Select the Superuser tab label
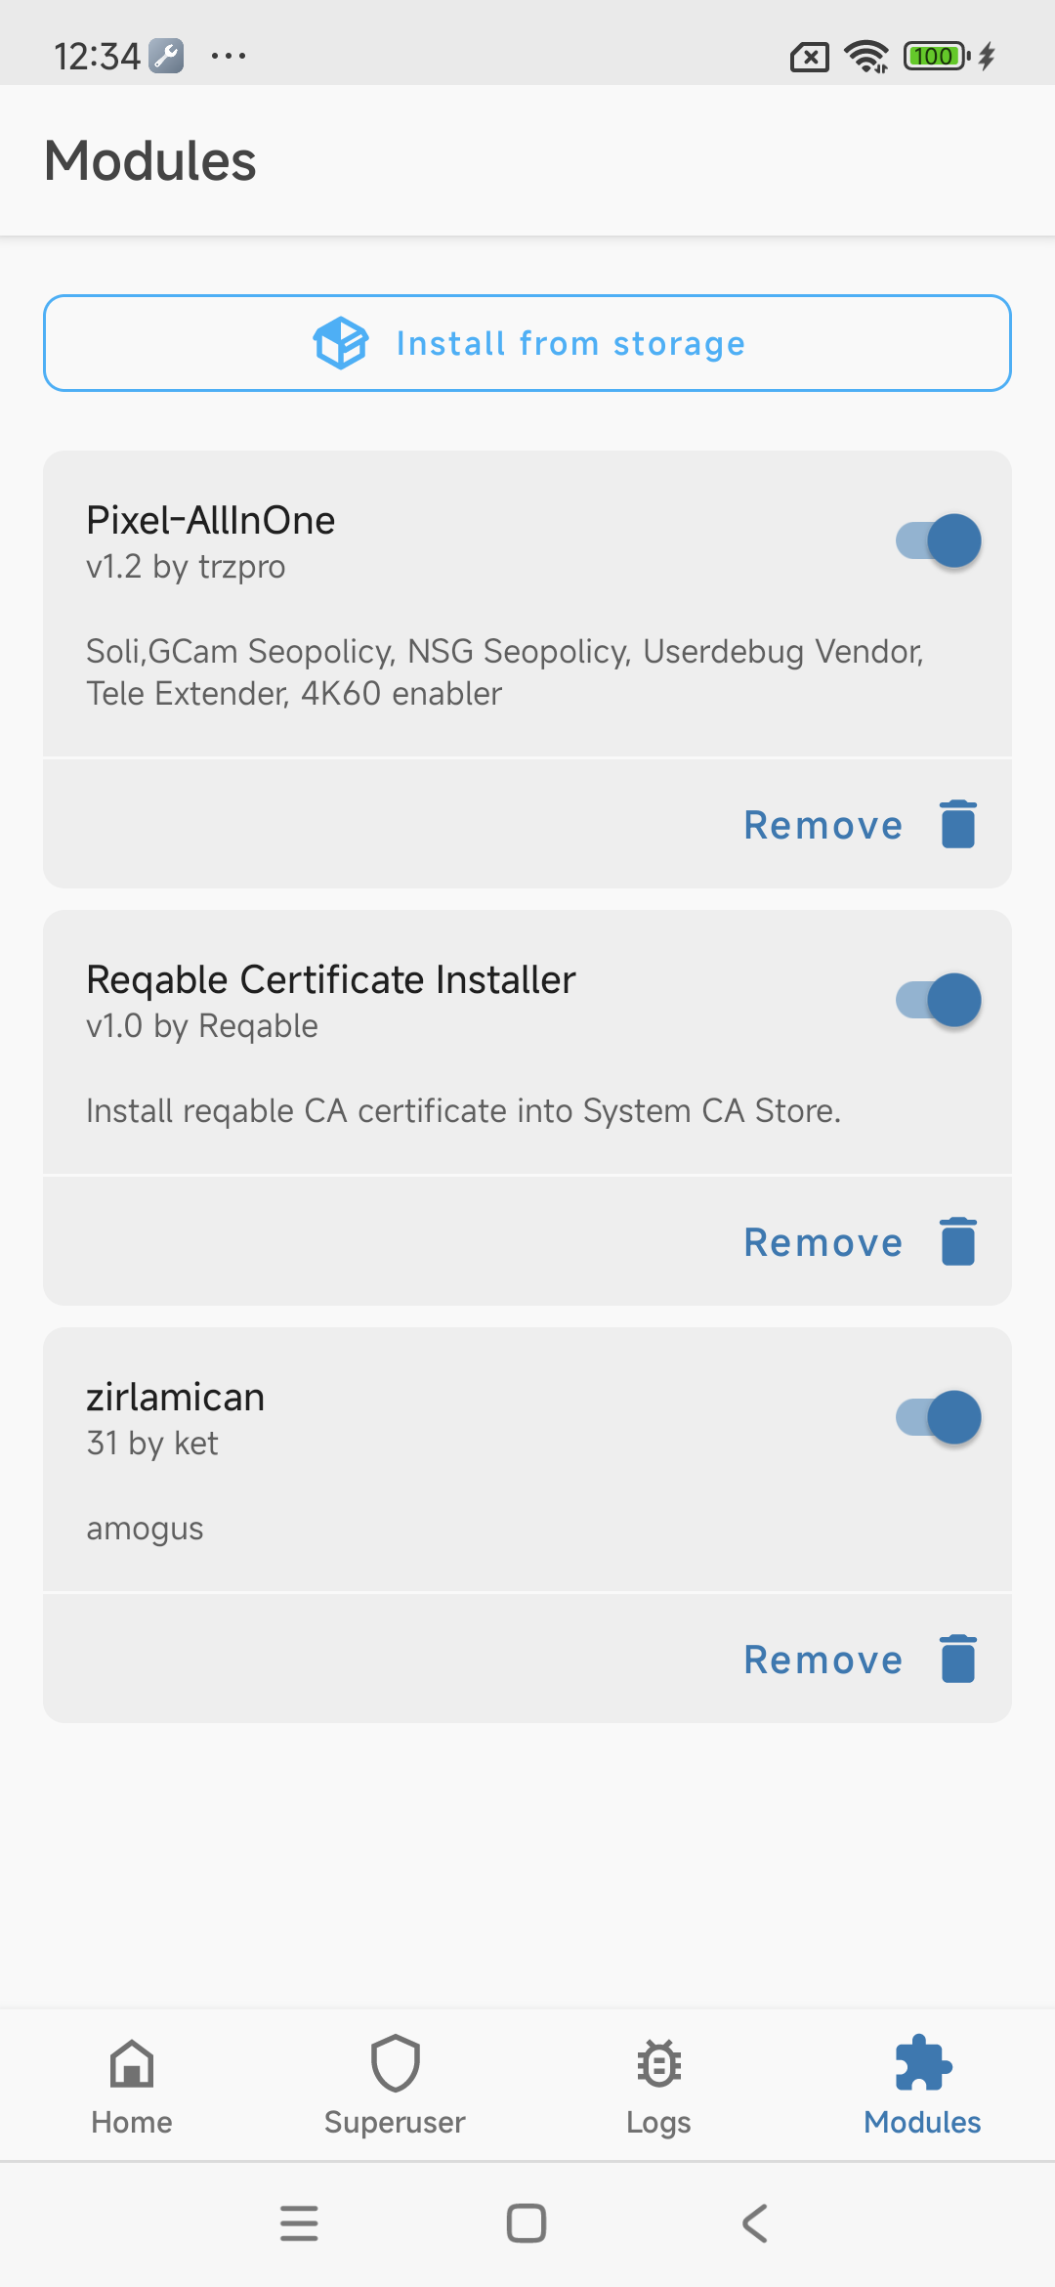The width and height of the screenshot is (1055, 2287). point(395,2122)
